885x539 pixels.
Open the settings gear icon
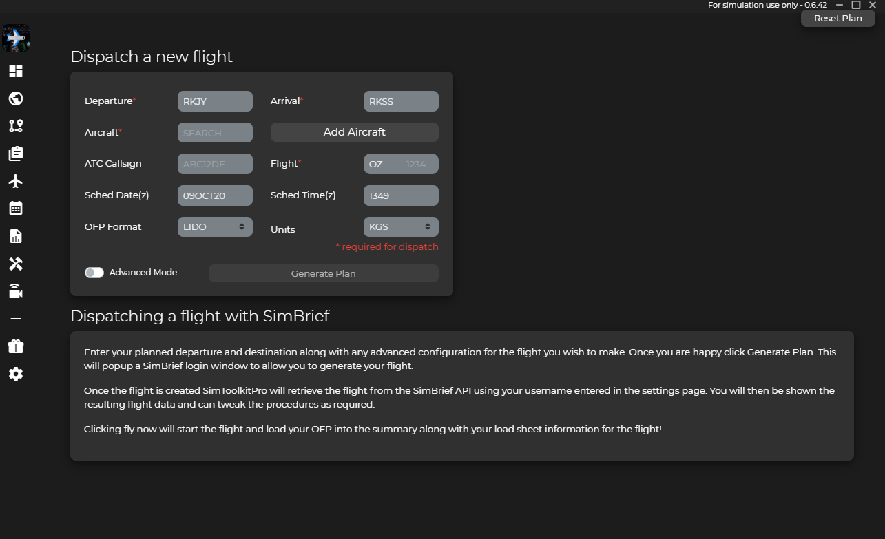(x=16, y=374)
